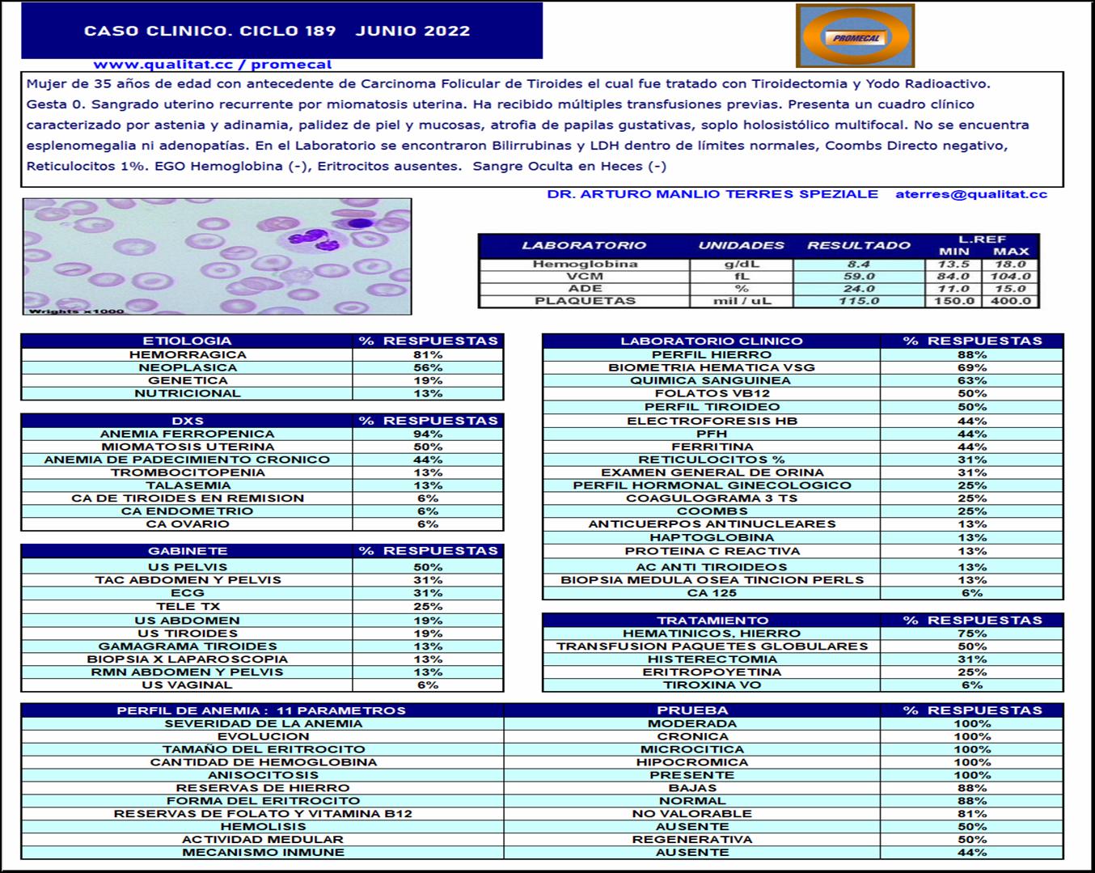Click the aterres@qualitat.cc email address
The image size is (1095, 873).
971,194
